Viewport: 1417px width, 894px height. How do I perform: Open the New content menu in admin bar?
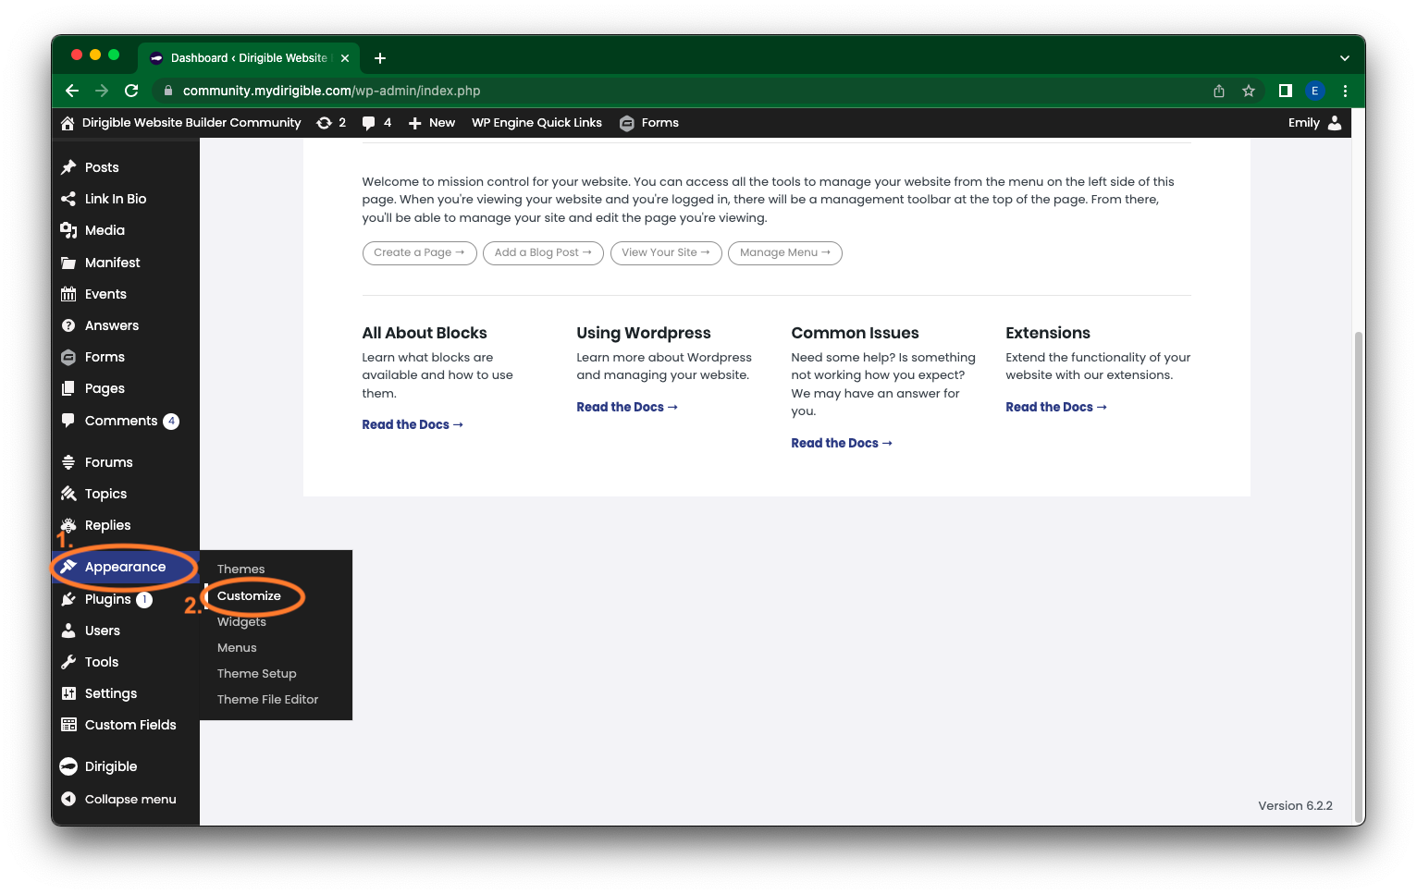point(432,123)
